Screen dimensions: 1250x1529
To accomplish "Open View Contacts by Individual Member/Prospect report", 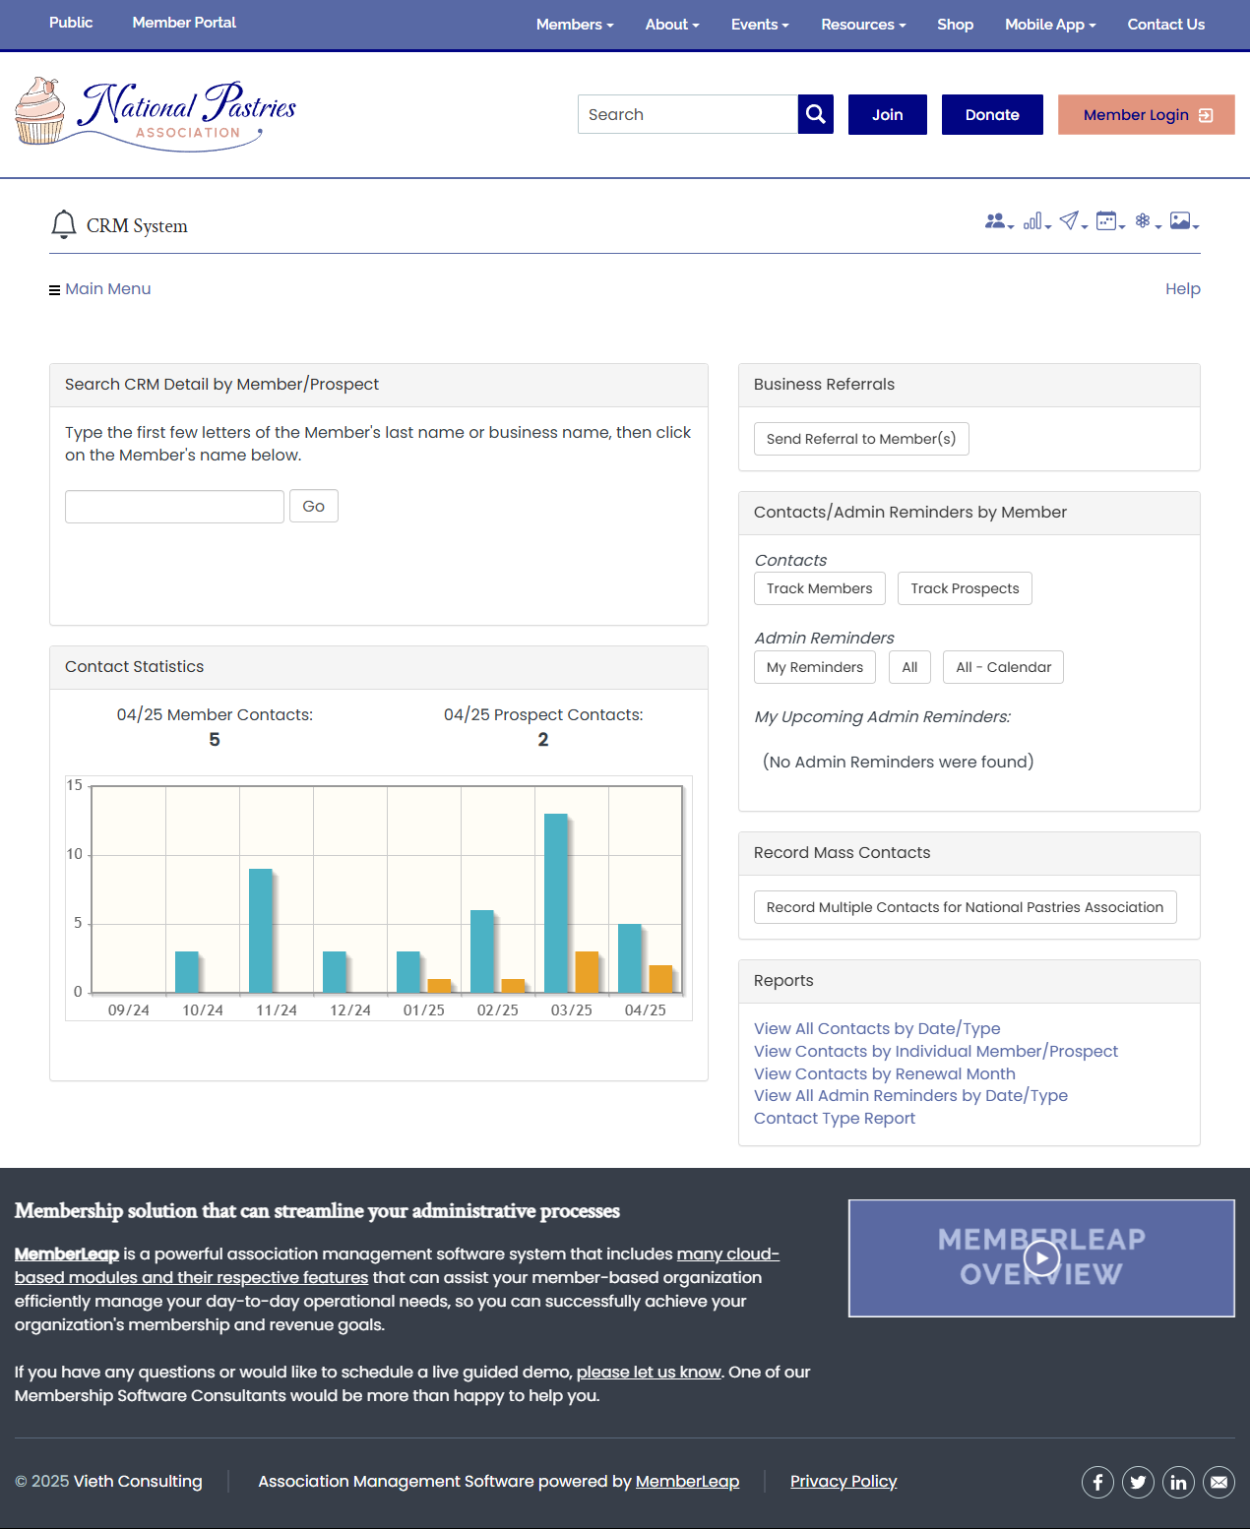I will tap(936, 1051).
